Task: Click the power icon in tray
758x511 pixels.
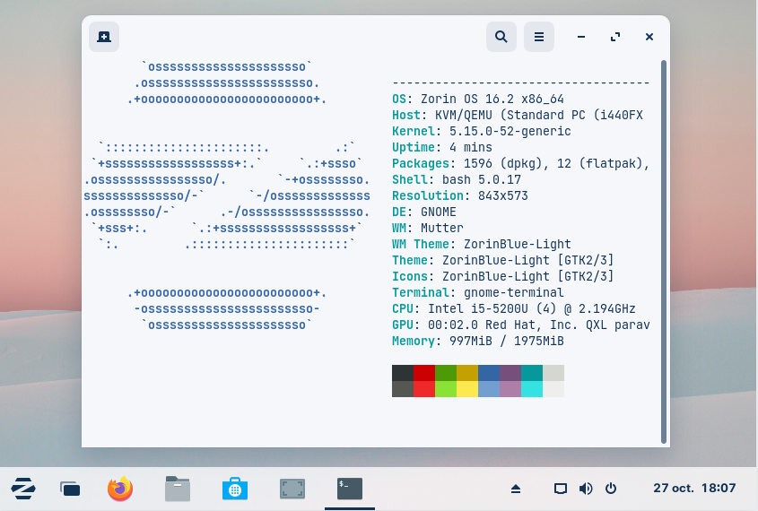Action: click(x=611, y=489)
